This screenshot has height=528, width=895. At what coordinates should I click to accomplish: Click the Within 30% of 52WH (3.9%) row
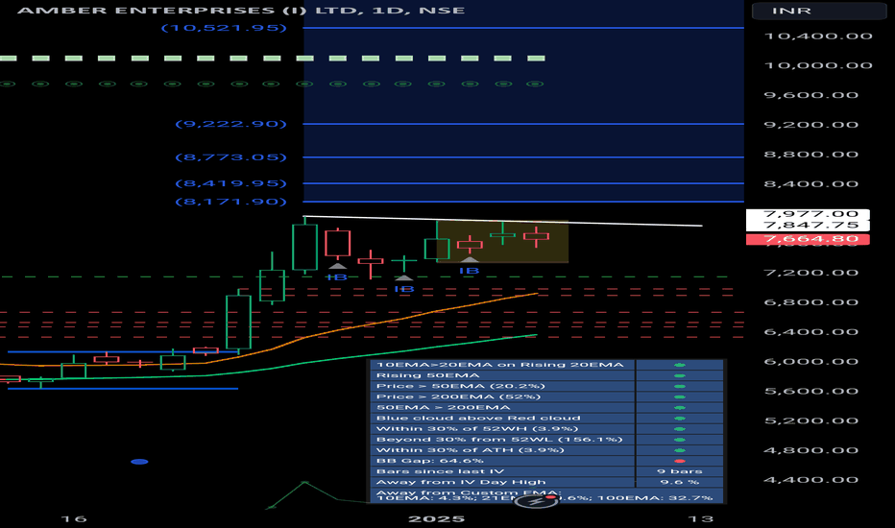click(x=546, y=429)
